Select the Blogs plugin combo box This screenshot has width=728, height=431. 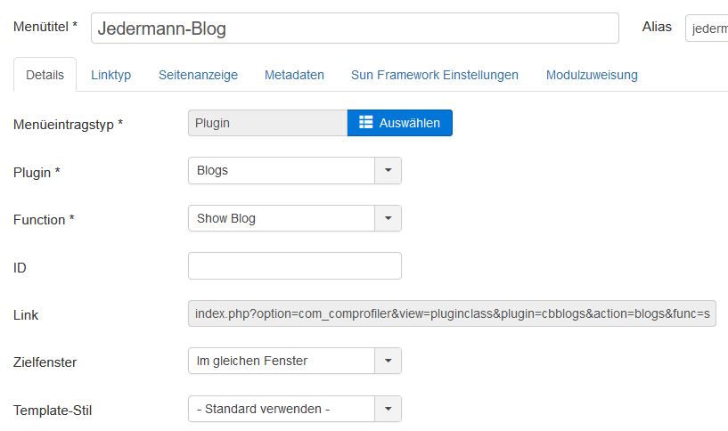pyautogui.click(x=295, y=170)
